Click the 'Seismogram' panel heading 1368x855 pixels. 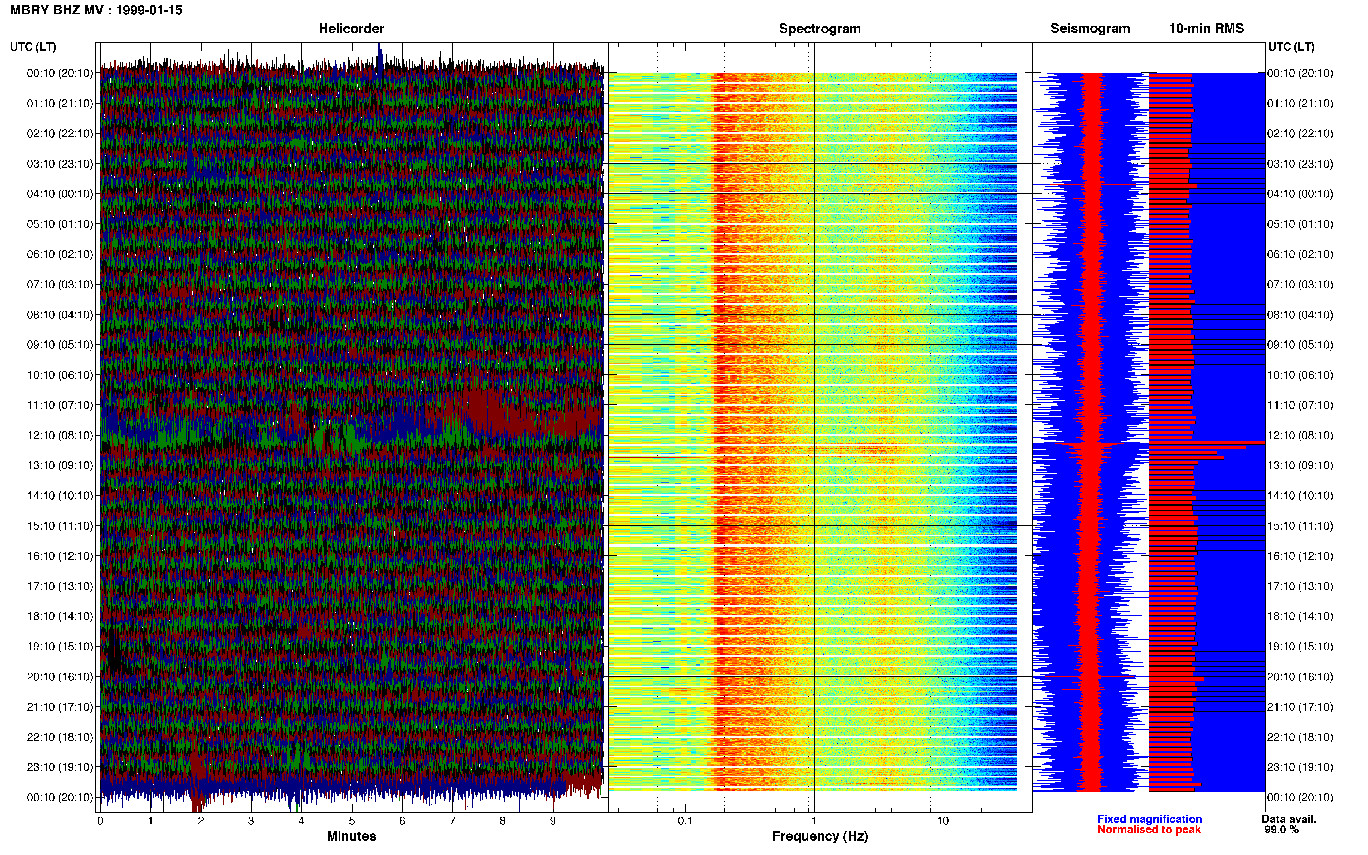pyautogui.click(x=1090, y=28)
